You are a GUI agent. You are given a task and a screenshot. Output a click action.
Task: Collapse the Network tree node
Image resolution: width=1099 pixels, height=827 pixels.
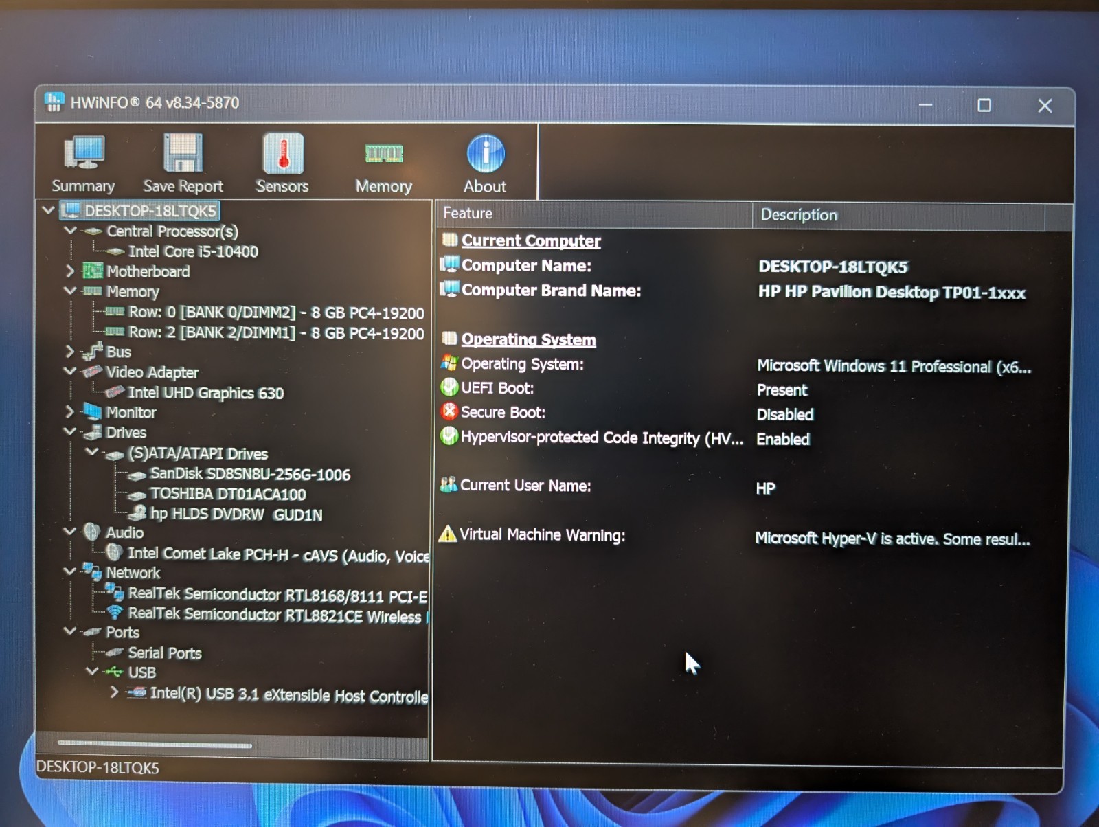click(70, 571)
